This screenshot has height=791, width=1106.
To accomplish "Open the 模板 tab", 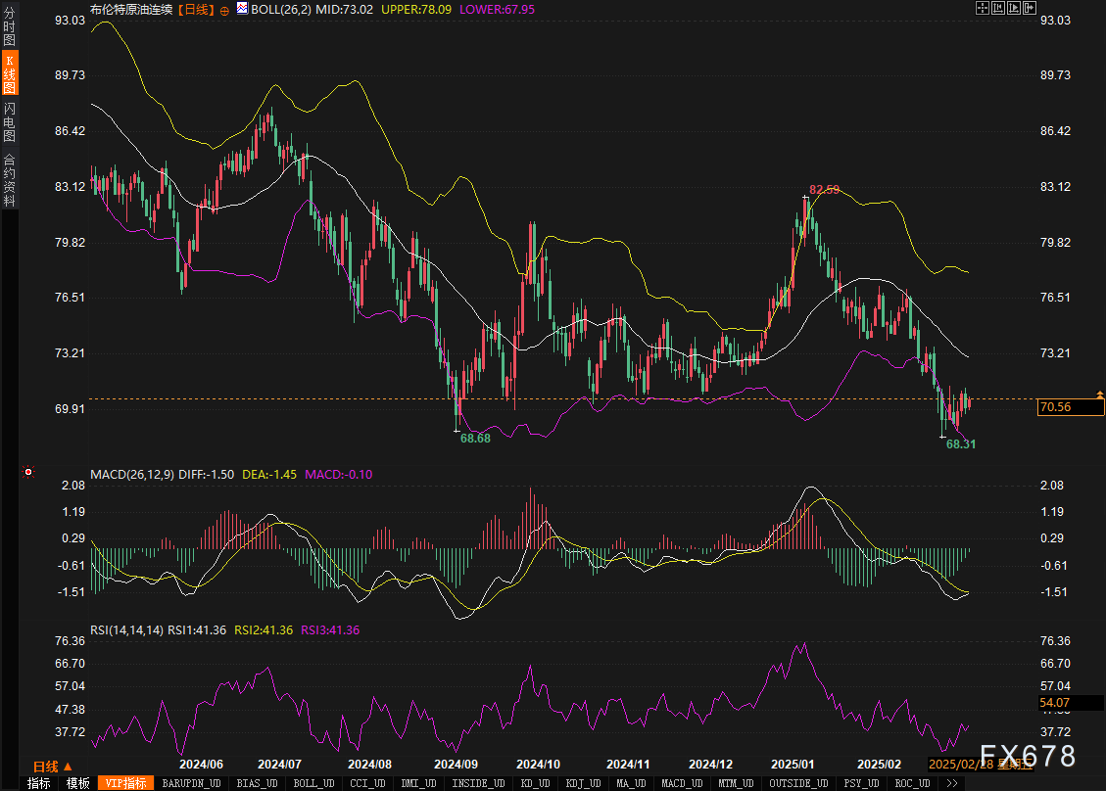I will (x=78, y=783).
